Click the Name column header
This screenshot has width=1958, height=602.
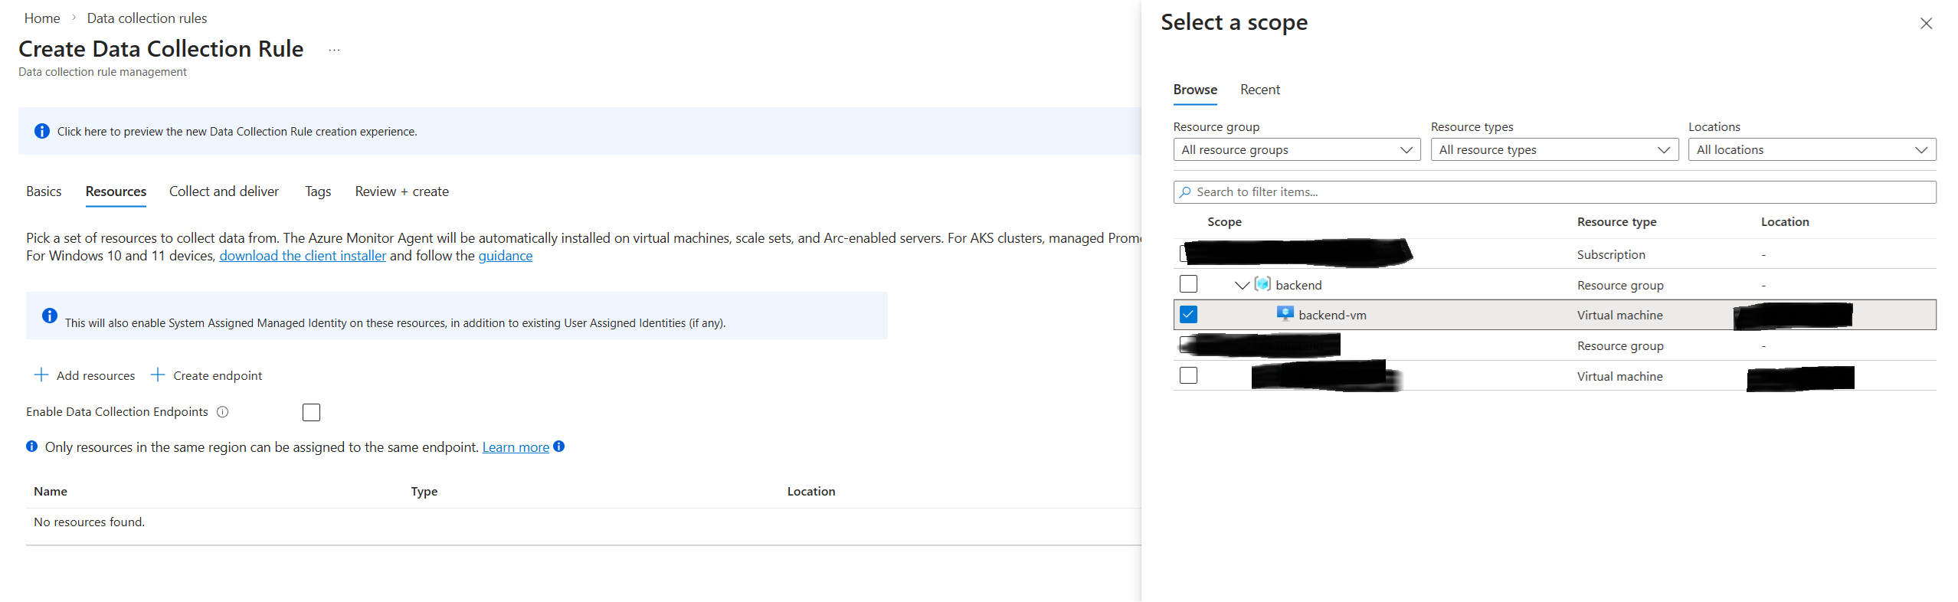(x=51, y=492)
